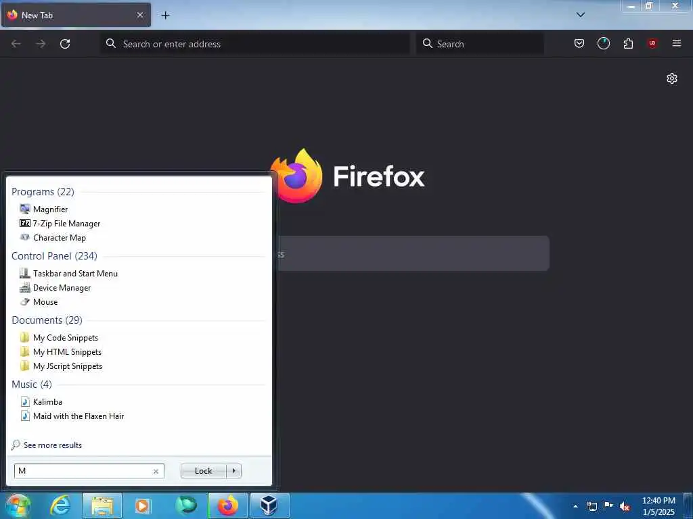
Task: Open the list all tabs dropdown
Action: [x=581, y=15]
